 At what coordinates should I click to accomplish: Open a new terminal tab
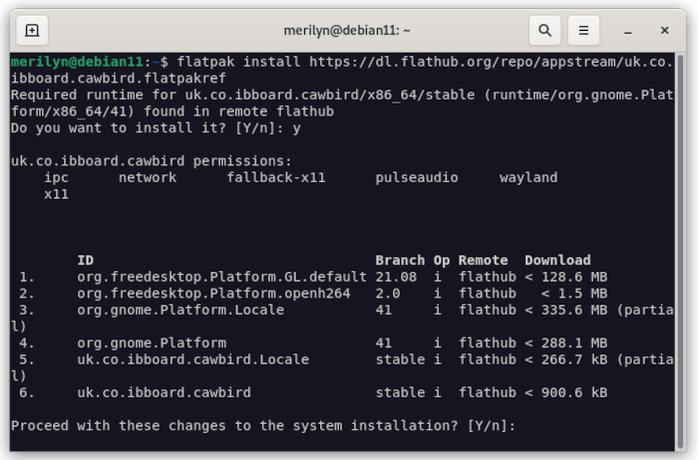(32, 30)
